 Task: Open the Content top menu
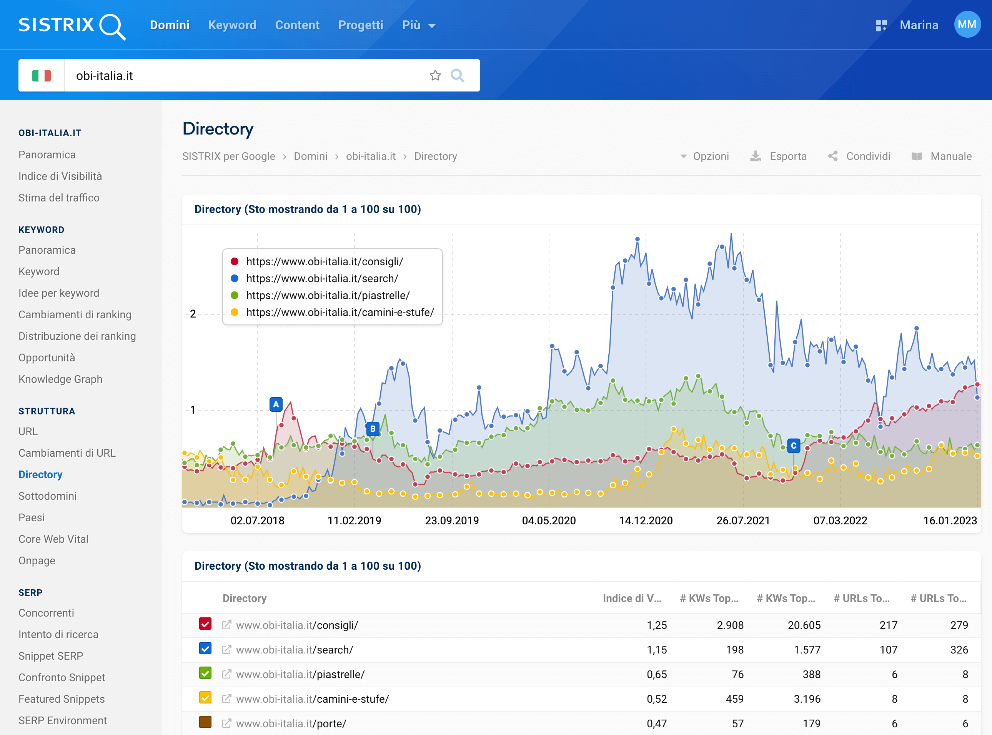[x=297, y=25]
